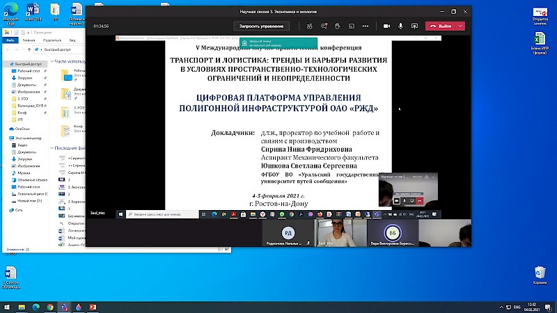Open the meeting chat panel
The height and width of the screenshot is (313, 557).
pyautogui.click(x=323, y=26)
